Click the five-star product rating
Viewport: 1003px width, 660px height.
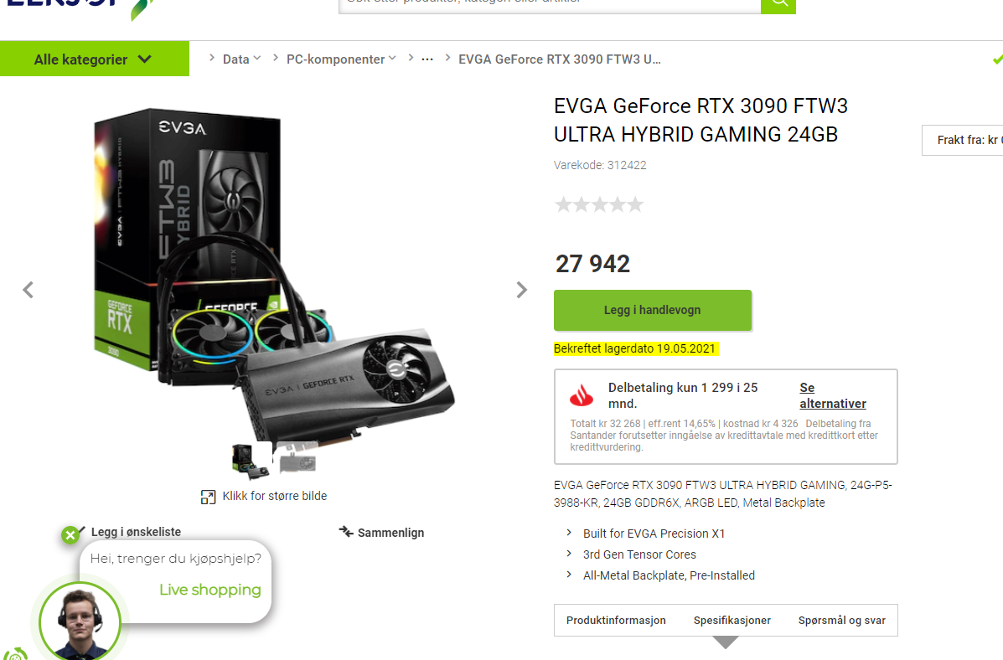(599, 204)
